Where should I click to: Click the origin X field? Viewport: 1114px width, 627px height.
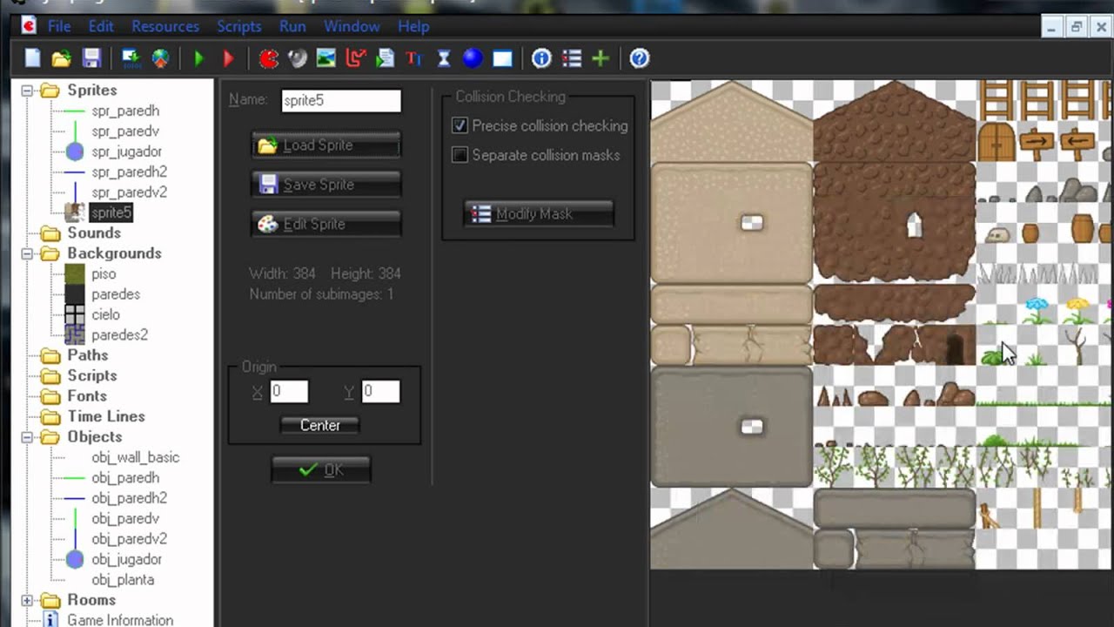coord(289,392)
